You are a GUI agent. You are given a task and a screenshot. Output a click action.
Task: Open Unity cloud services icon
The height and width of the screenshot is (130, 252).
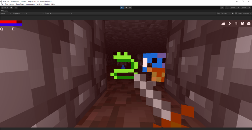pyautogui.click(x=11, y=8)
